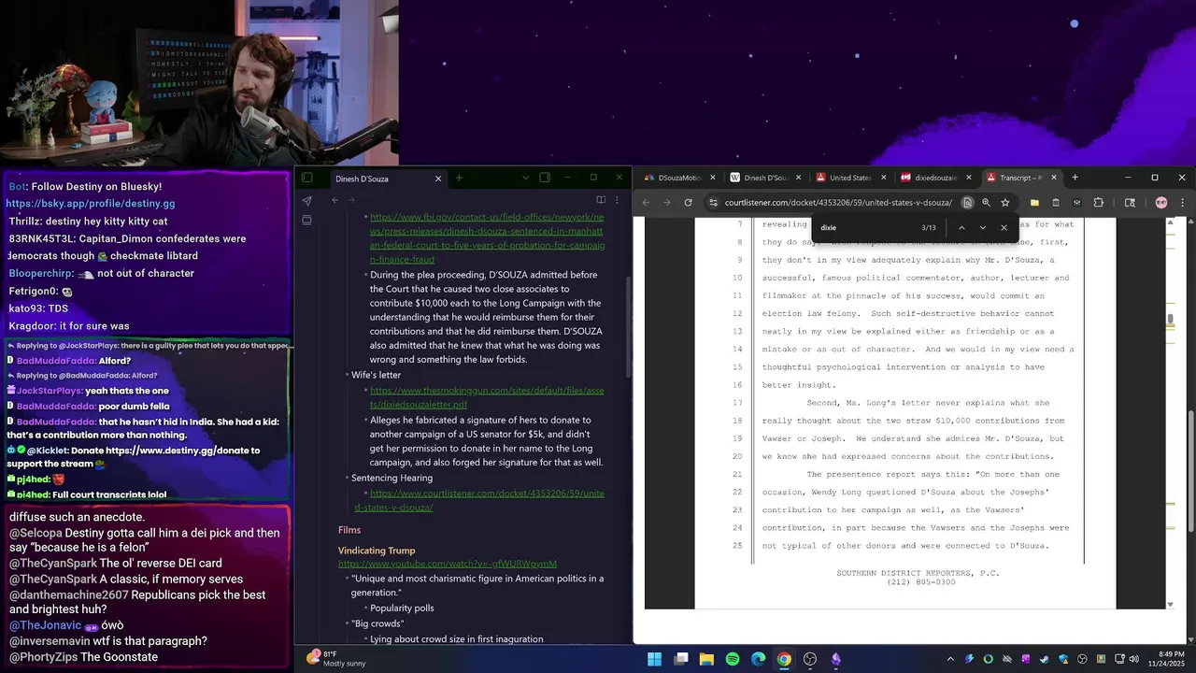Open the FBI press release link
The height and width of the screenshot is (673, 1196).
pos(487,238)
